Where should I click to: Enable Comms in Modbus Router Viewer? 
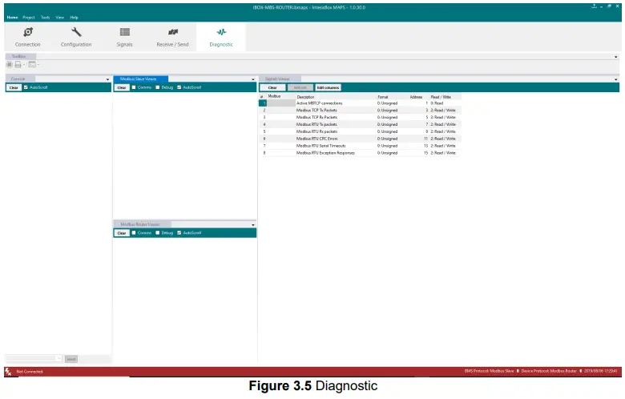[134, 233]
